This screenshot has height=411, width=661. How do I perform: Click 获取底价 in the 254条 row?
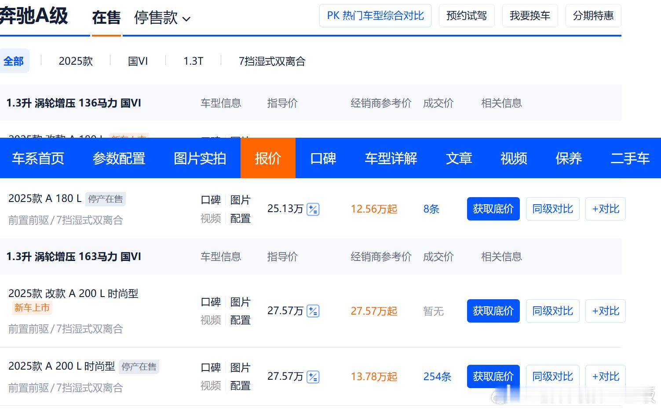[493, 377]
